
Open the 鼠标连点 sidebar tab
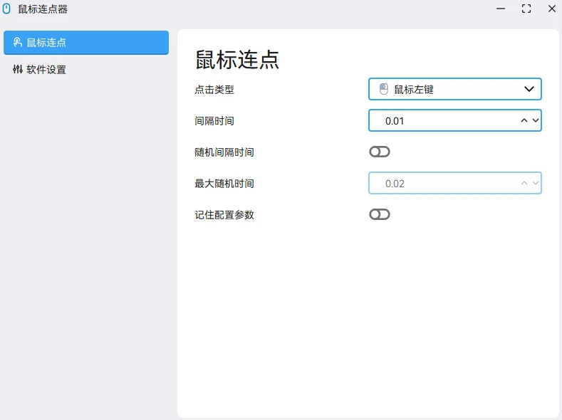click(x=86, y=43)
